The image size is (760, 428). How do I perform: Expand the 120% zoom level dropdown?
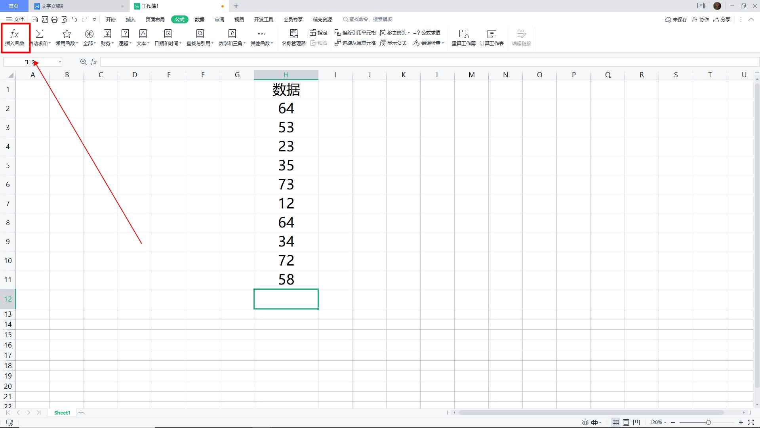click(x=658, y=422)
